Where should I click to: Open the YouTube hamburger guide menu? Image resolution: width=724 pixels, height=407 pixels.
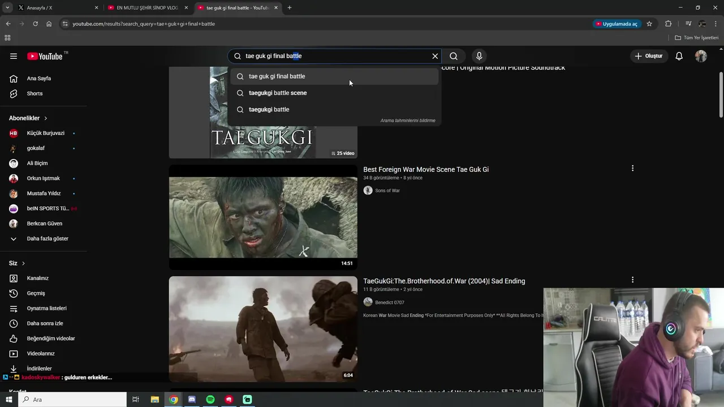[14, 56]
